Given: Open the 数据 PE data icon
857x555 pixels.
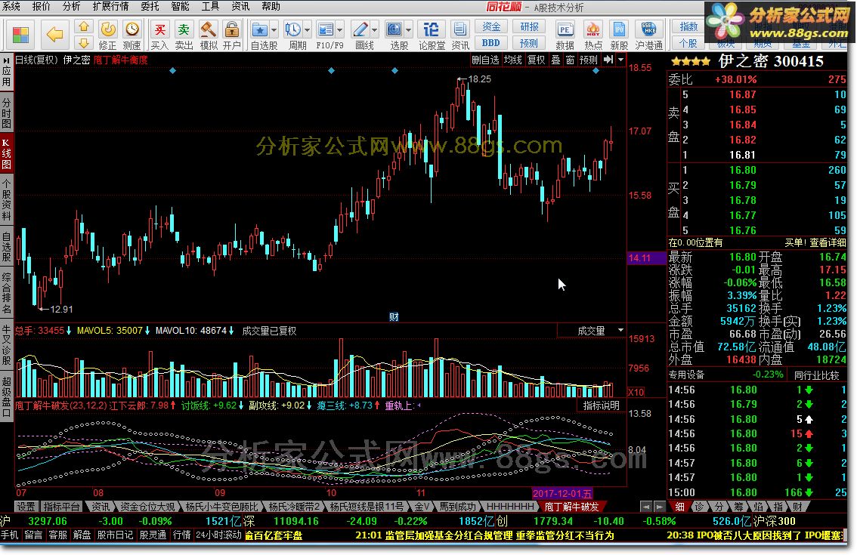Looking at the screenshot, I should [565, 29].
